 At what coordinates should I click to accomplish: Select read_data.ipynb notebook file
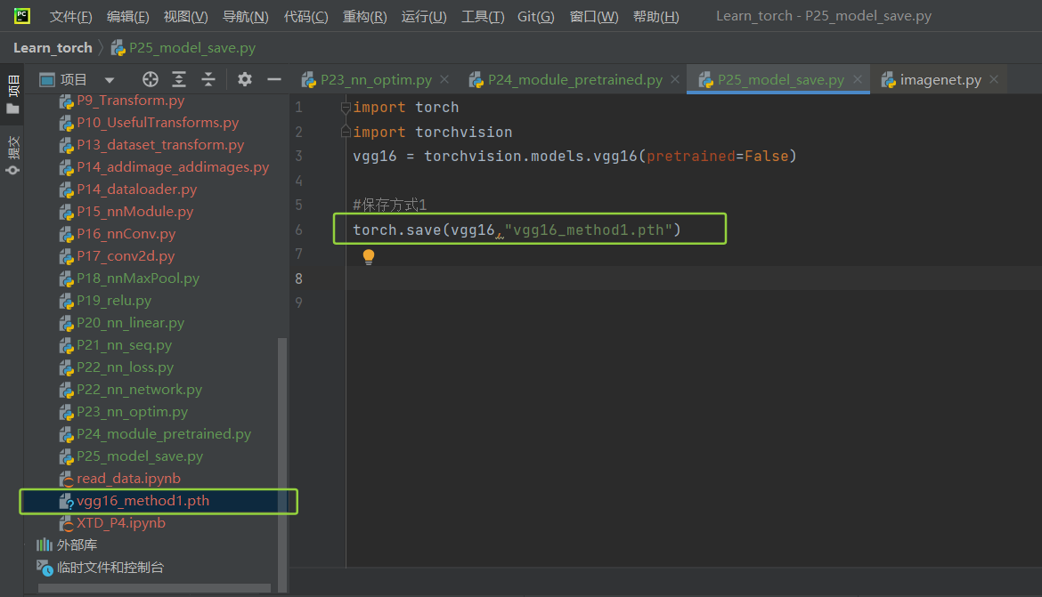[x=128, y=479]
